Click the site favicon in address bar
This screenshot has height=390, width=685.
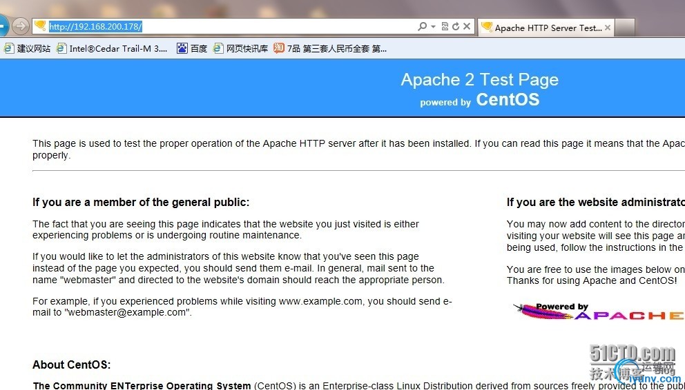(x=40, y=26)
